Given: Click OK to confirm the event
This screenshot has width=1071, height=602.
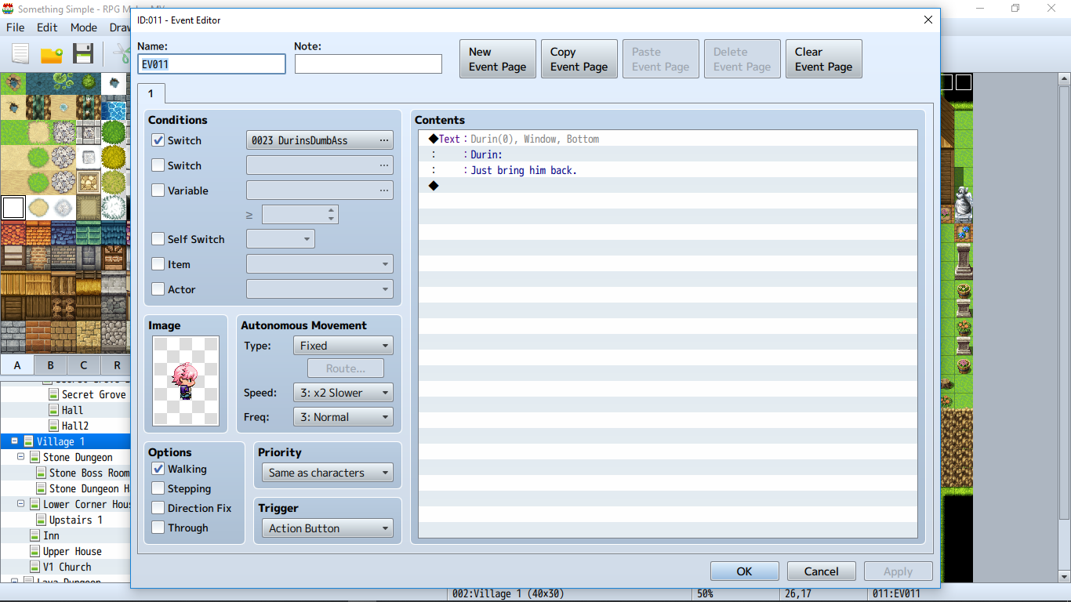Looking at the screenshot, I should click(745, 571).
